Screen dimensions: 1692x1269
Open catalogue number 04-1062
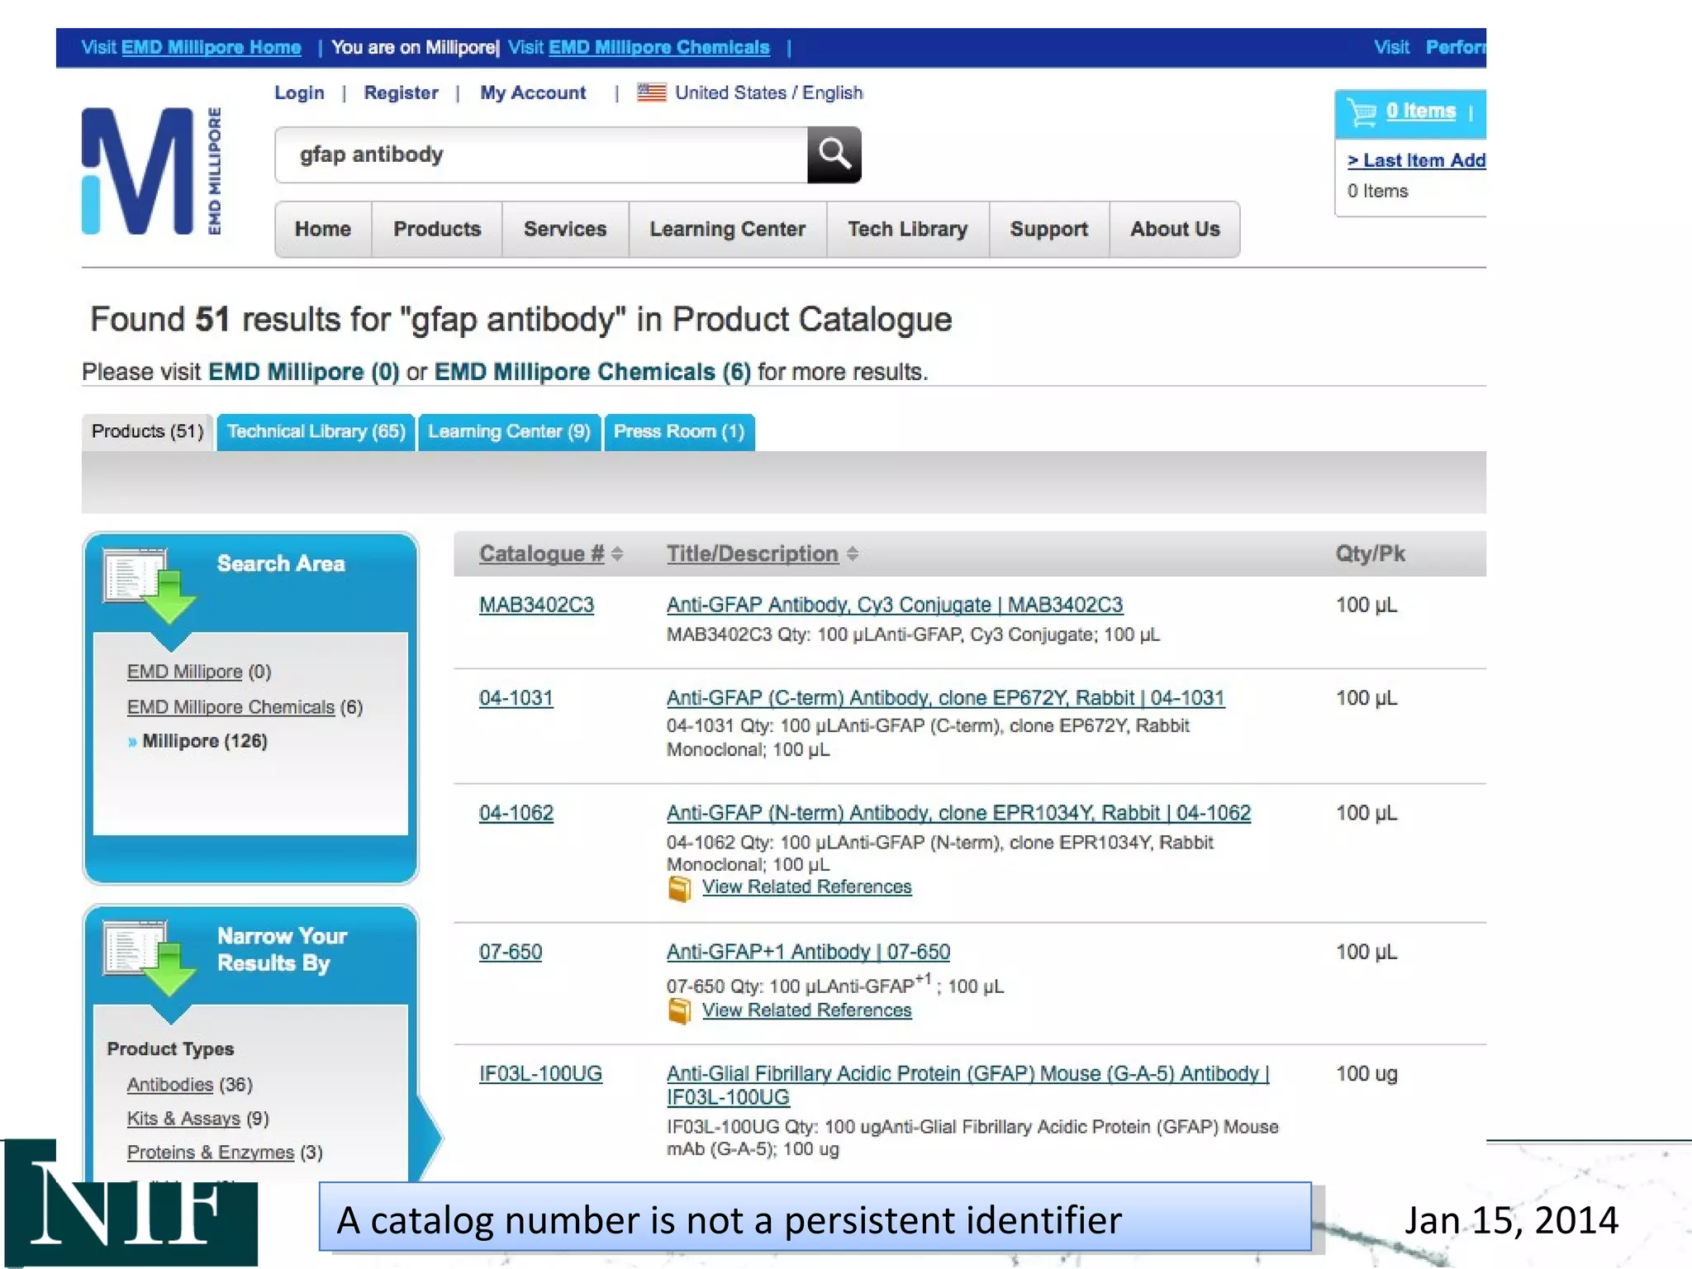tap(516, 814)
